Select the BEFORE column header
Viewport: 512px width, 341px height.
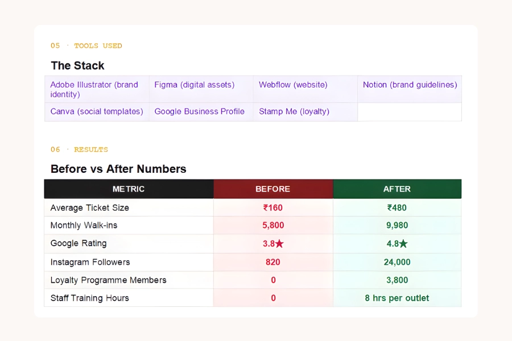tap(273, 189)
